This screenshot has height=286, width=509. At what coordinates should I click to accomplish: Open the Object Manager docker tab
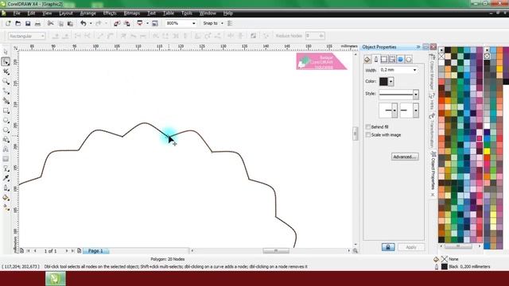[432, 72]
